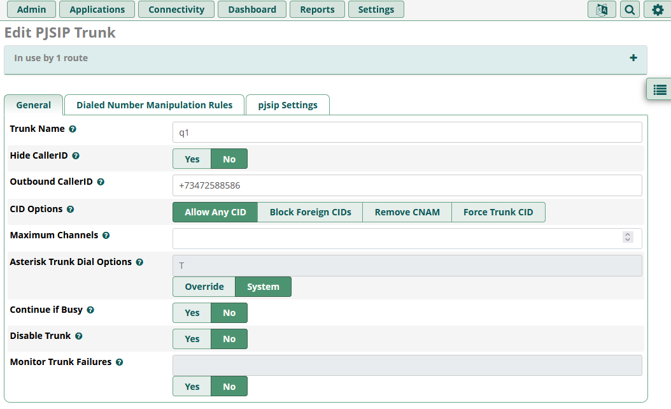Click help icon beside Outbound CallerID
The image size is (671, 409).
tap(101, 182)
